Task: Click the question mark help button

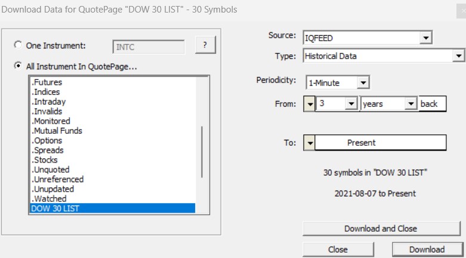Action: (x=205, y=45)
